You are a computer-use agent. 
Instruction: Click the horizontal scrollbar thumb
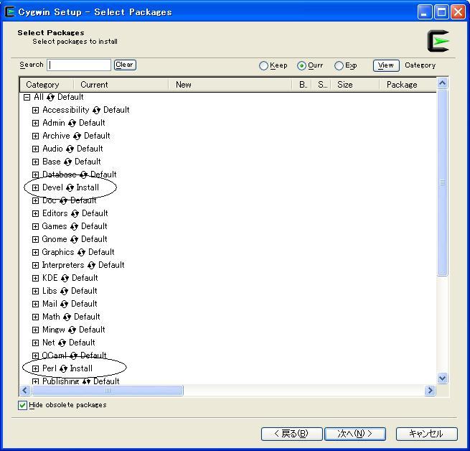(x=108, y=391)
